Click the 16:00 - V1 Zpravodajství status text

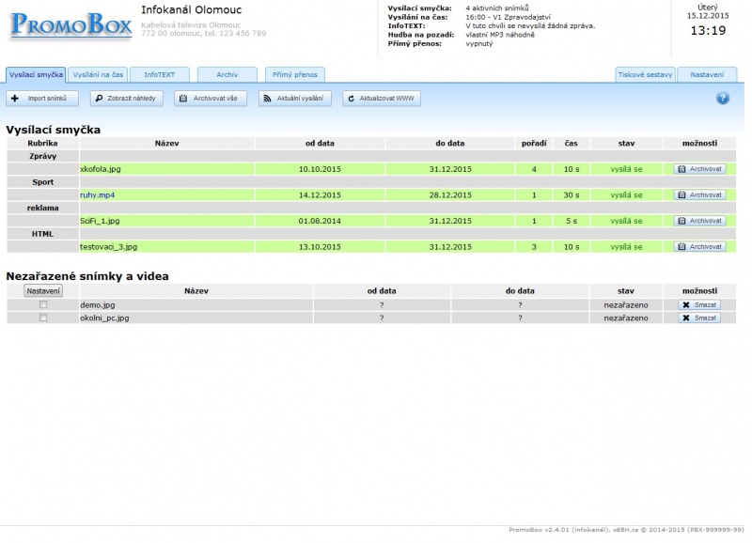tap(508, 17)
